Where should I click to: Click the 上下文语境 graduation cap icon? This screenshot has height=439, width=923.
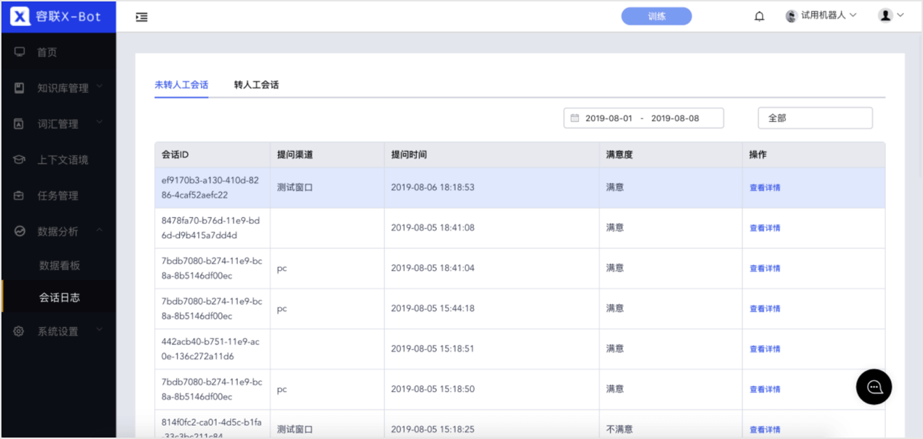click(x=20, y=159)
